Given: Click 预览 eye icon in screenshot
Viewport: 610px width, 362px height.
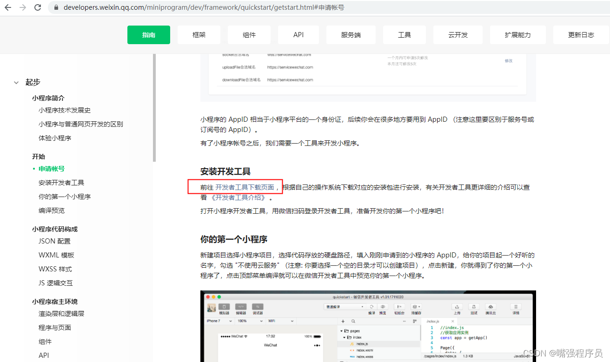Looking at the screenshot, I should pyautogui.click(x=383, y=307).
